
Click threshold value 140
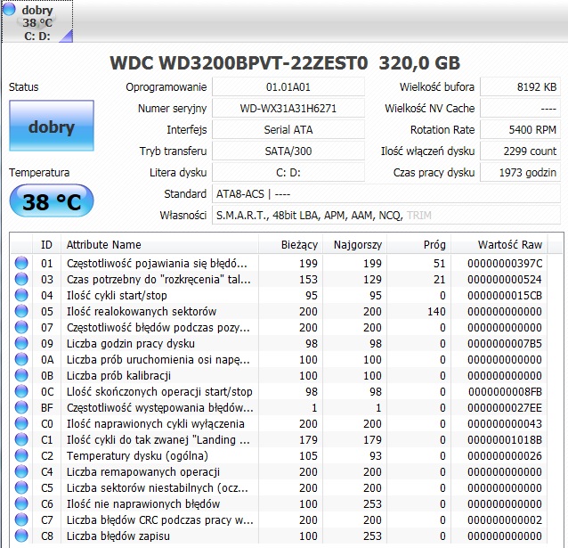[436, 312]
